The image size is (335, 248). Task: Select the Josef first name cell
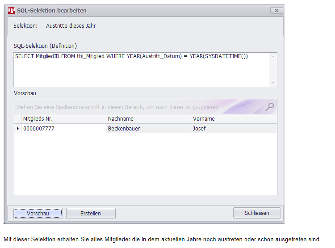[234, 129]
